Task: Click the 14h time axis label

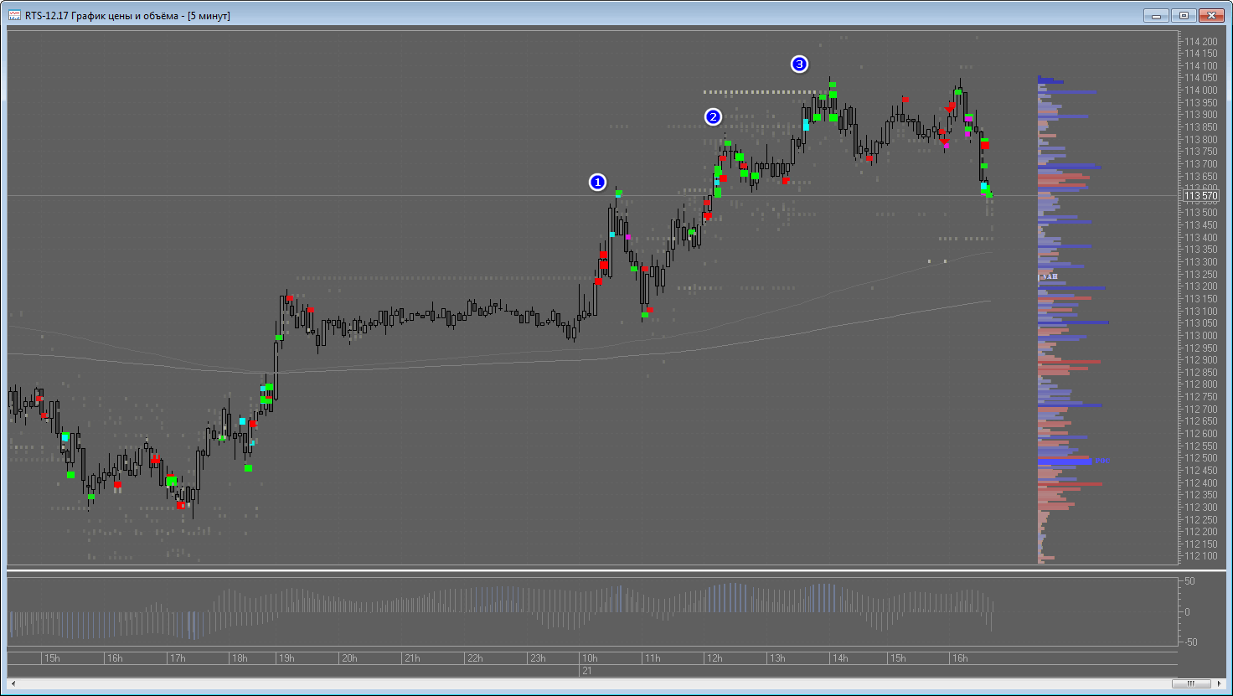Action: click(840, 658)
